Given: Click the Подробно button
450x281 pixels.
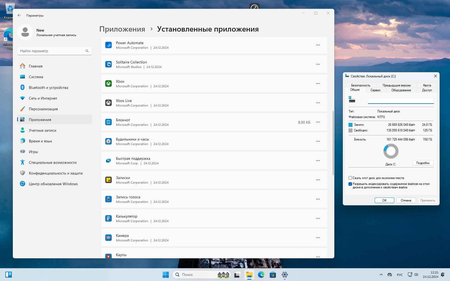Looking at the screenshot, I should (423, 163).
